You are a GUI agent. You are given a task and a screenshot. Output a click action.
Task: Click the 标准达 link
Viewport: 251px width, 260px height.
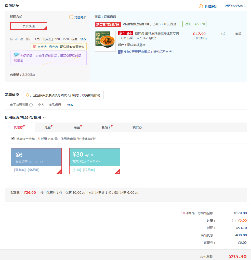(x=53, y=47)
